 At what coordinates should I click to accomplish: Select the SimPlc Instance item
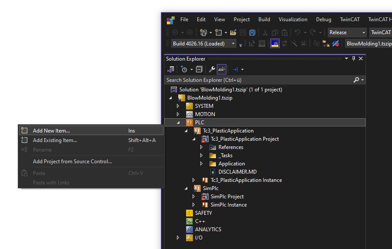(229, 205)
